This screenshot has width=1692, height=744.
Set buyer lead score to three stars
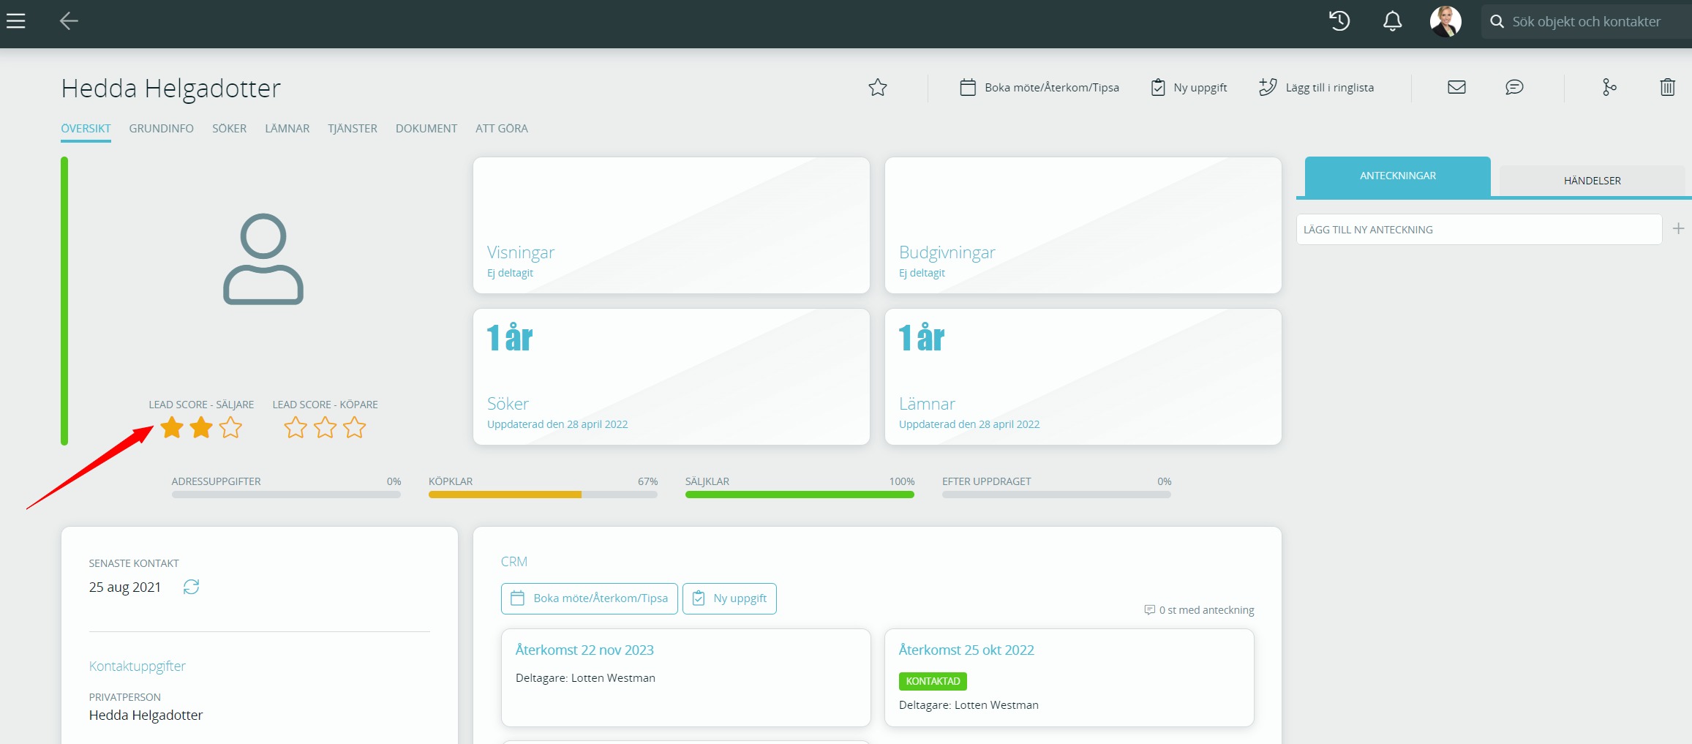[355, 427]
